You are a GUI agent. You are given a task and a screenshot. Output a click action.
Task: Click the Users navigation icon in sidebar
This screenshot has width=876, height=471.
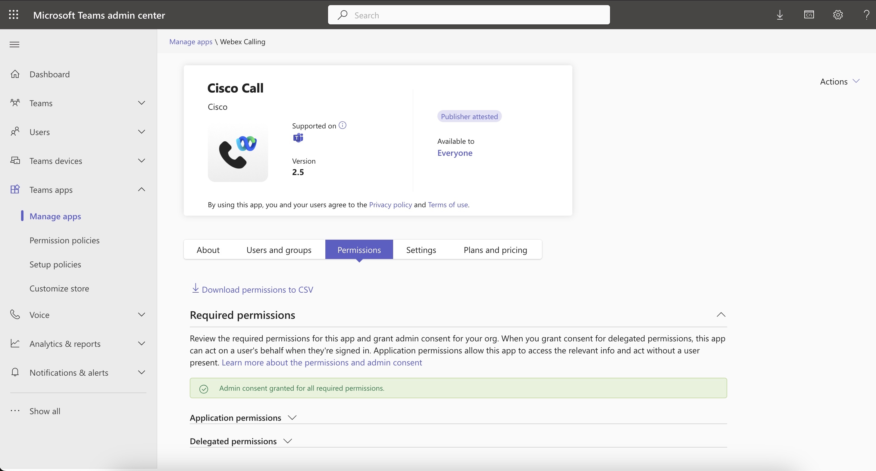pyautogui.click(x=15, y=131)
